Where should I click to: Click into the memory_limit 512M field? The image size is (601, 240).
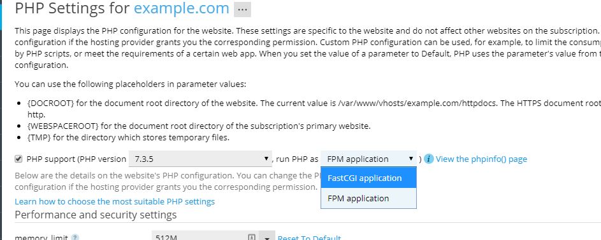[x=205, y=237]
